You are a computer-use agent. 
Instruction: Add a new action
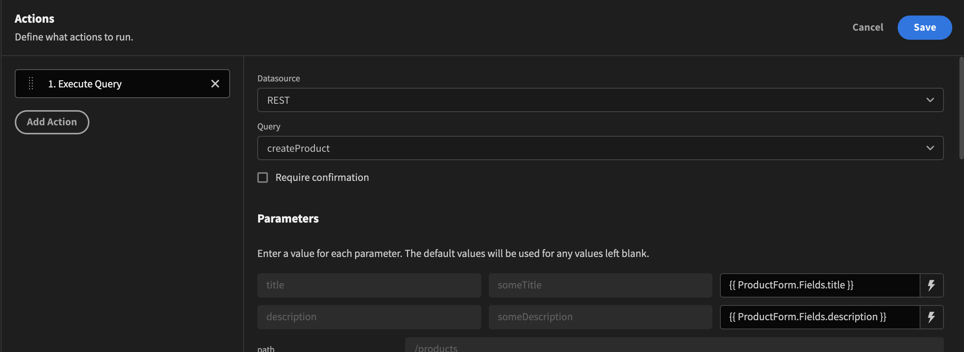pyautogui.click(x=52, y=122)
